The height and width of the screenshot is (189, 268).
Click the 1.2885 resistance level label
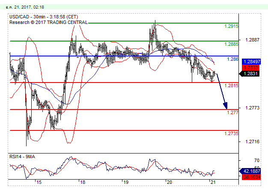point(231,44)
